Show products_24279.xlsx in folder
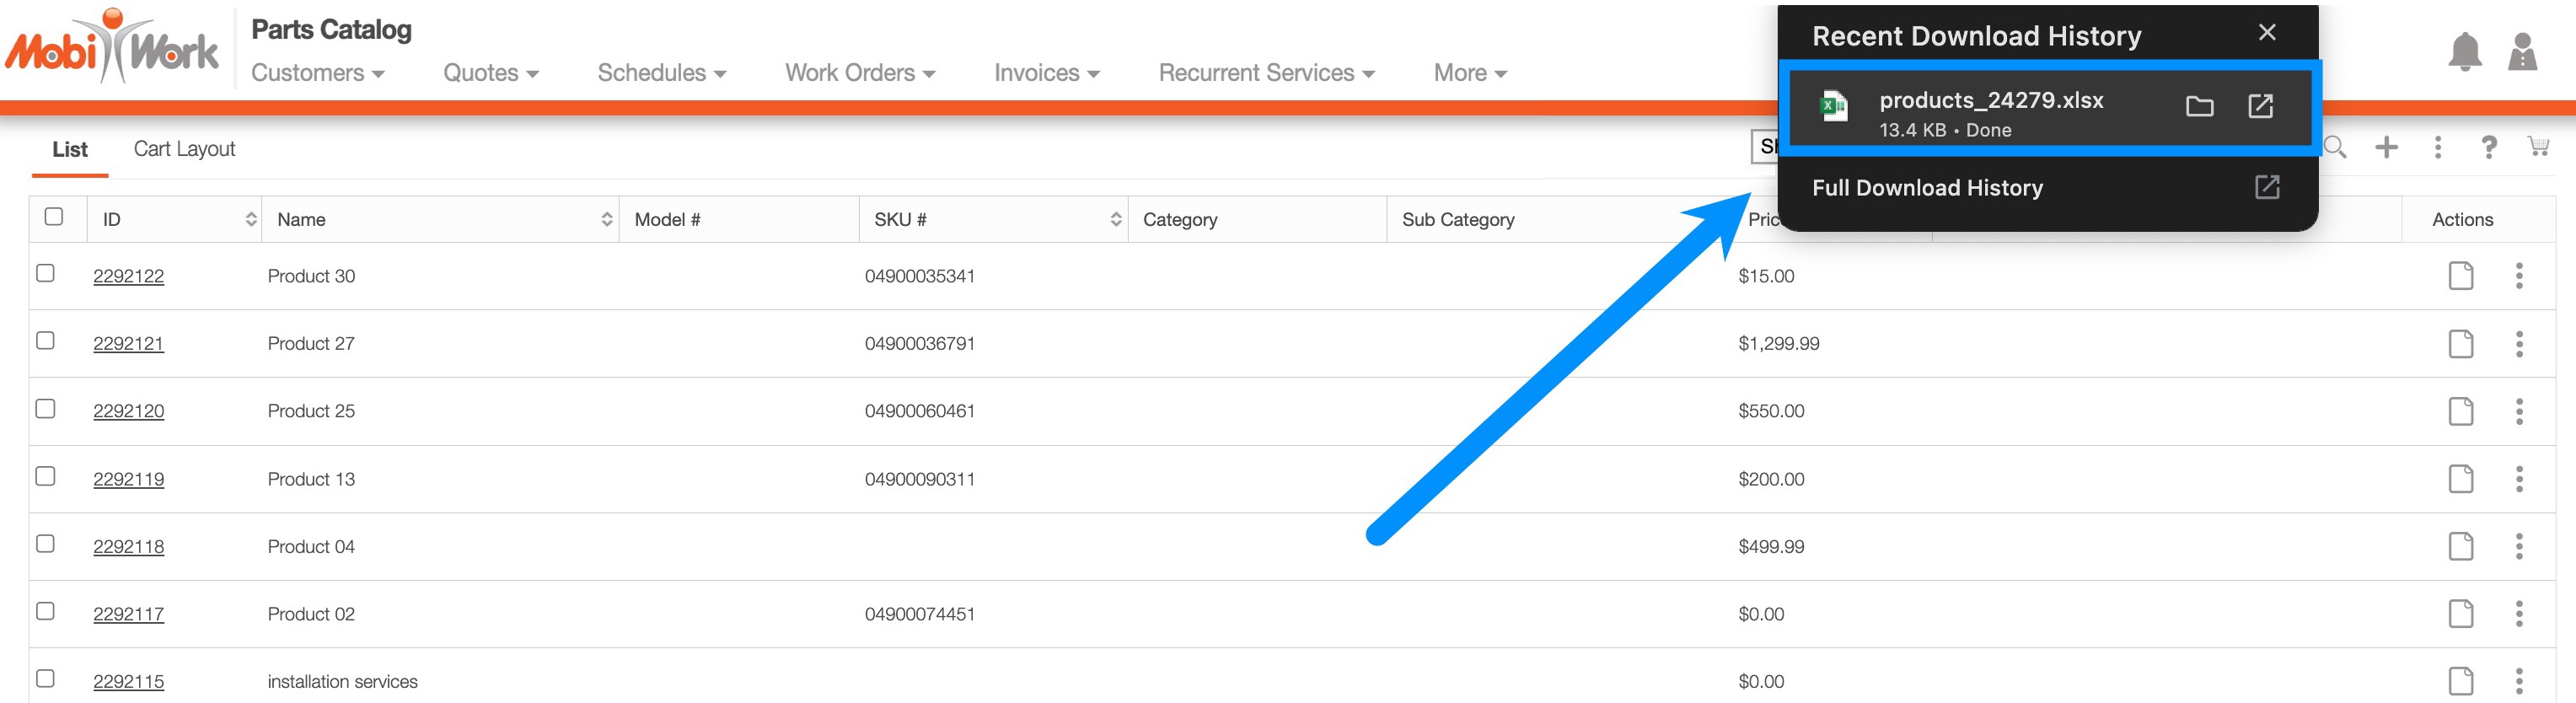Screen dimensions: 2576x703 [2199, 107]
